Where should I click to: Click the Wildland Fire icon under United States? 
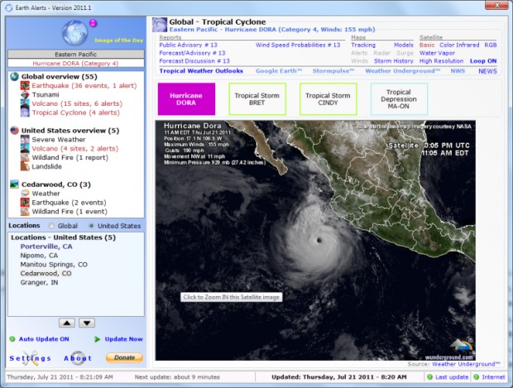point(25,157)
